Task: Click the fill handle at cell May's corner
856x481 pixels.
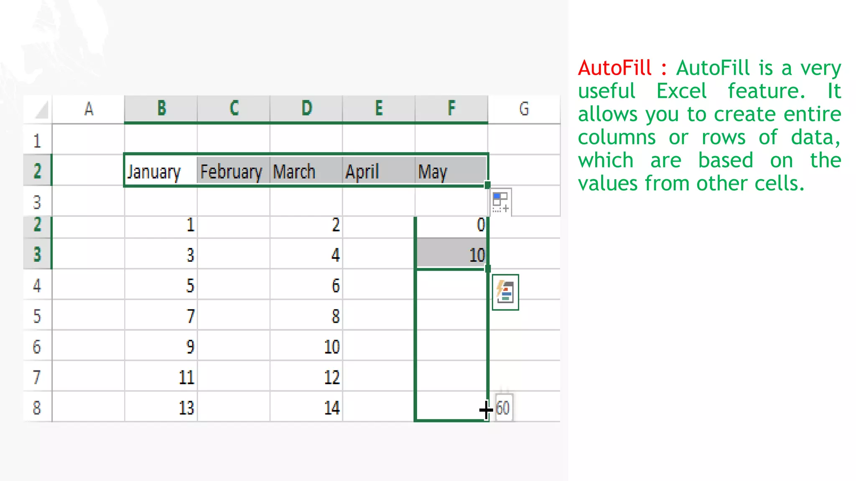Action: (487, 185)
